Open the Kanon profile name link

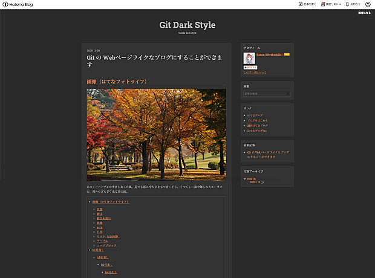coord(269,54)
